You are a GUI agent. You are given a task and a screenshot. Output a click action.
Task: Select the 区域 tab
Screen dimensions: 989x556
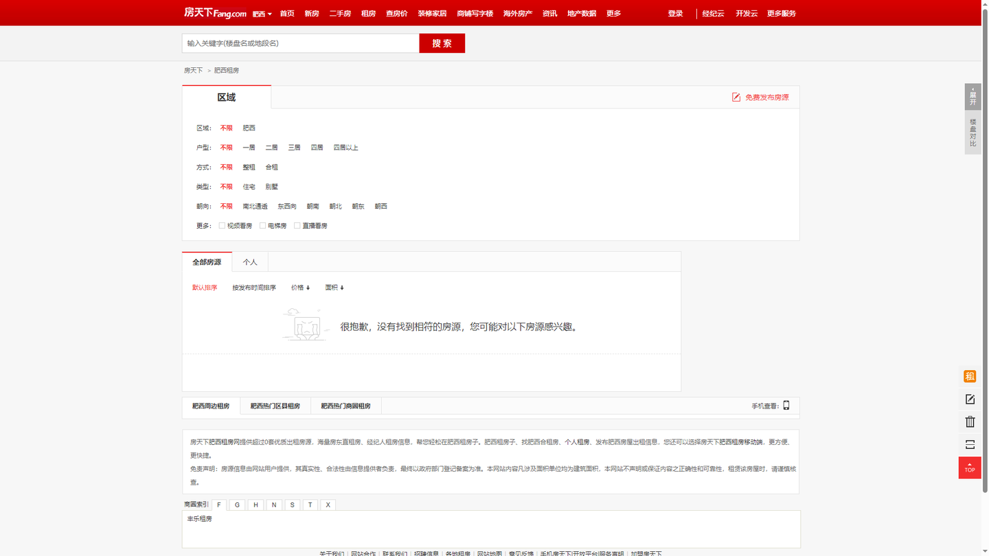[227, 97]
